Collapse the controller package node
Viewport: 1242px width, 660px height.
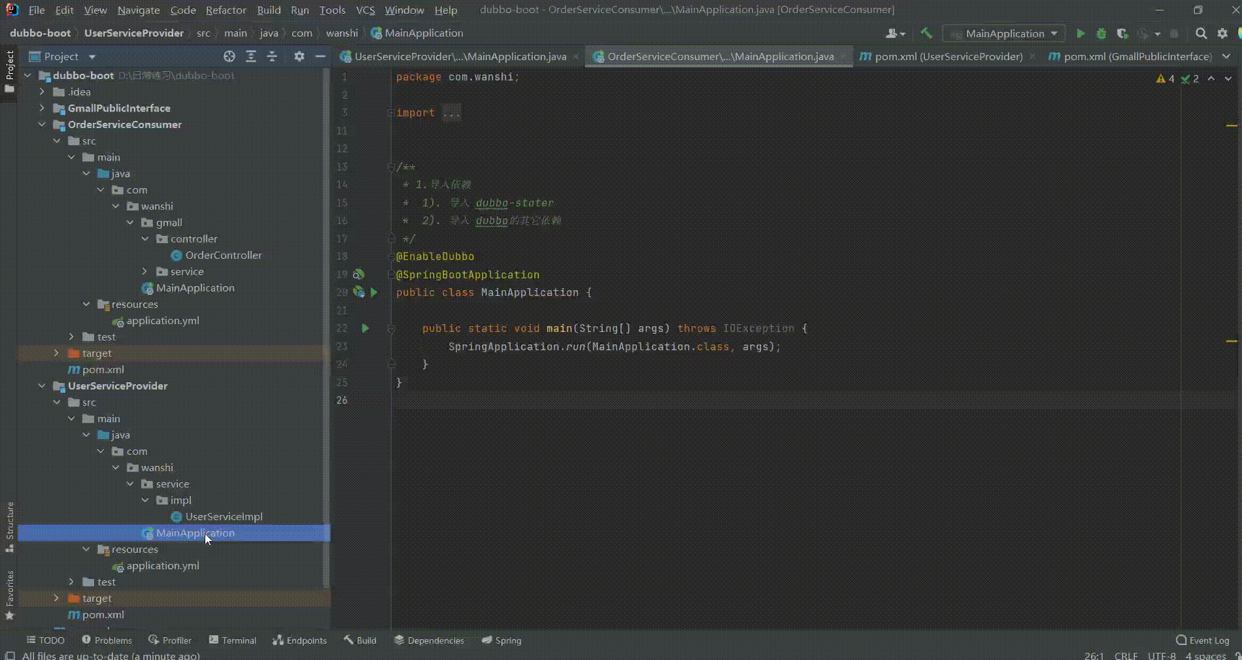145,239
